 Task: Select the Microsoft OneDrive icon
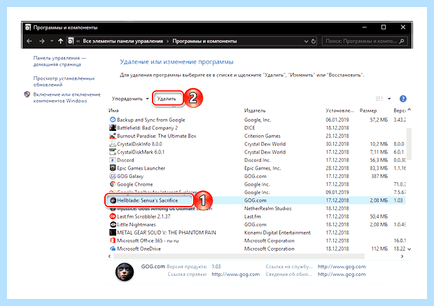click(113, 249)
